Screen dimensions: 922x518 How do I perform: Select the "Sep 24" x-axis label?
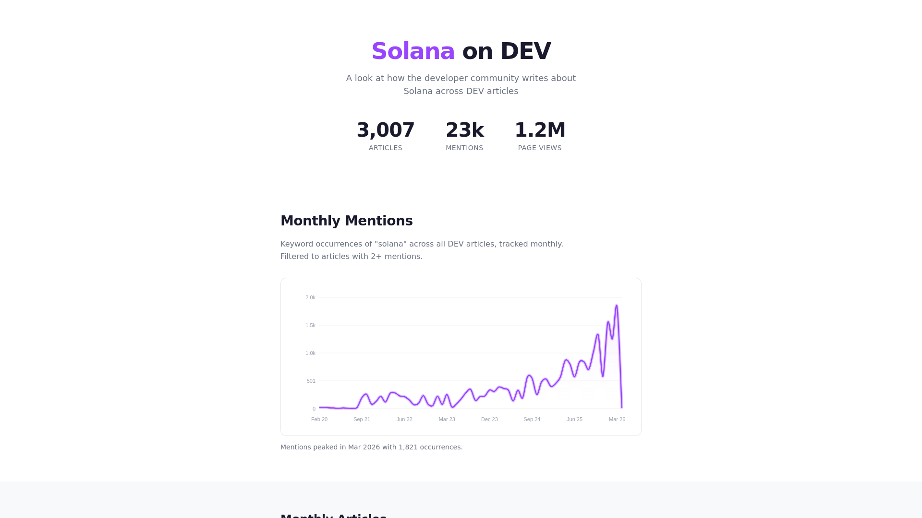tap(532, 419)
